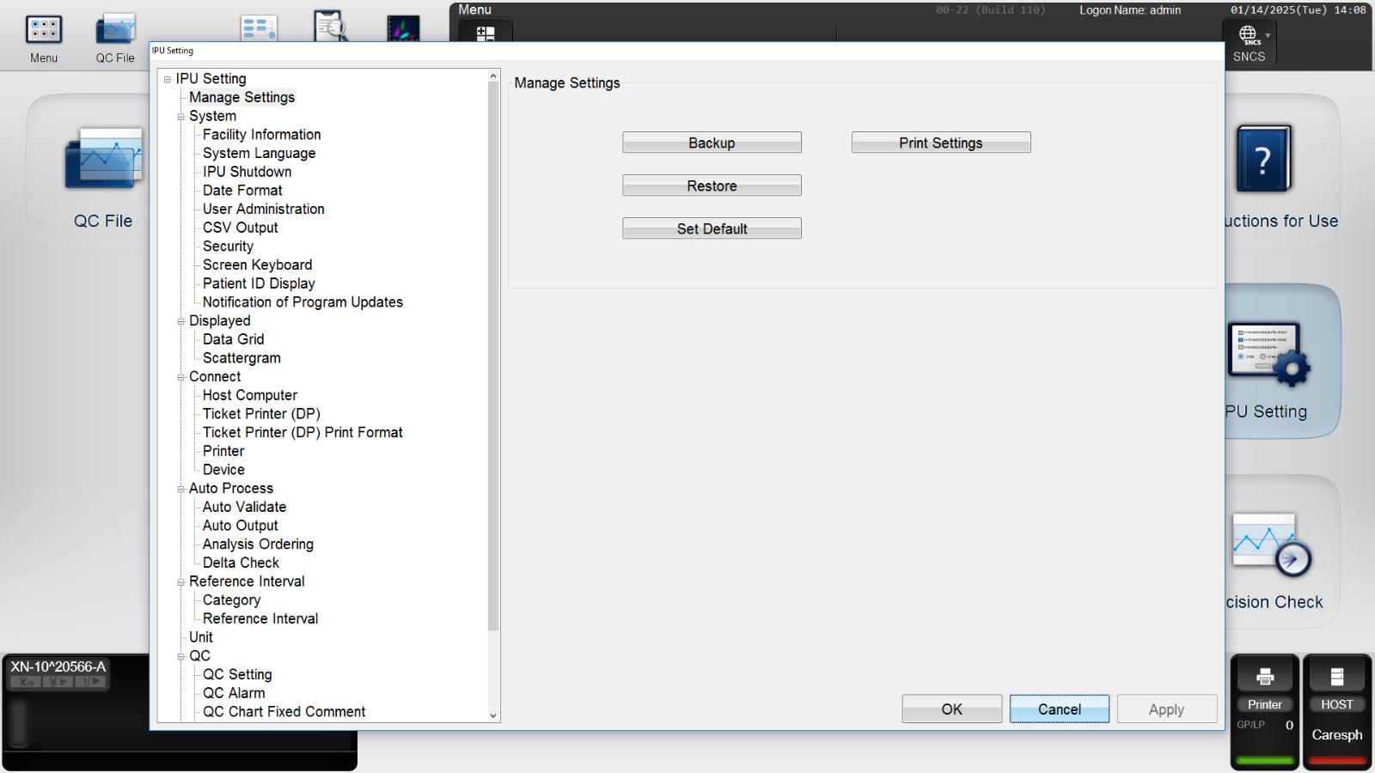Viewport: 1375px width, 773px height.
Task: Click the Restore button
Action: pos(712,186)
